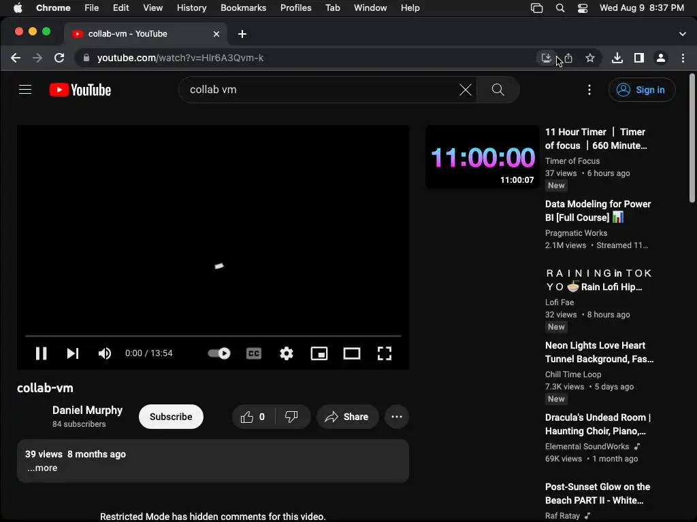Open Stage Manager windows icon in menu bar
697x522 pixels.
click(x=536, y=8)
